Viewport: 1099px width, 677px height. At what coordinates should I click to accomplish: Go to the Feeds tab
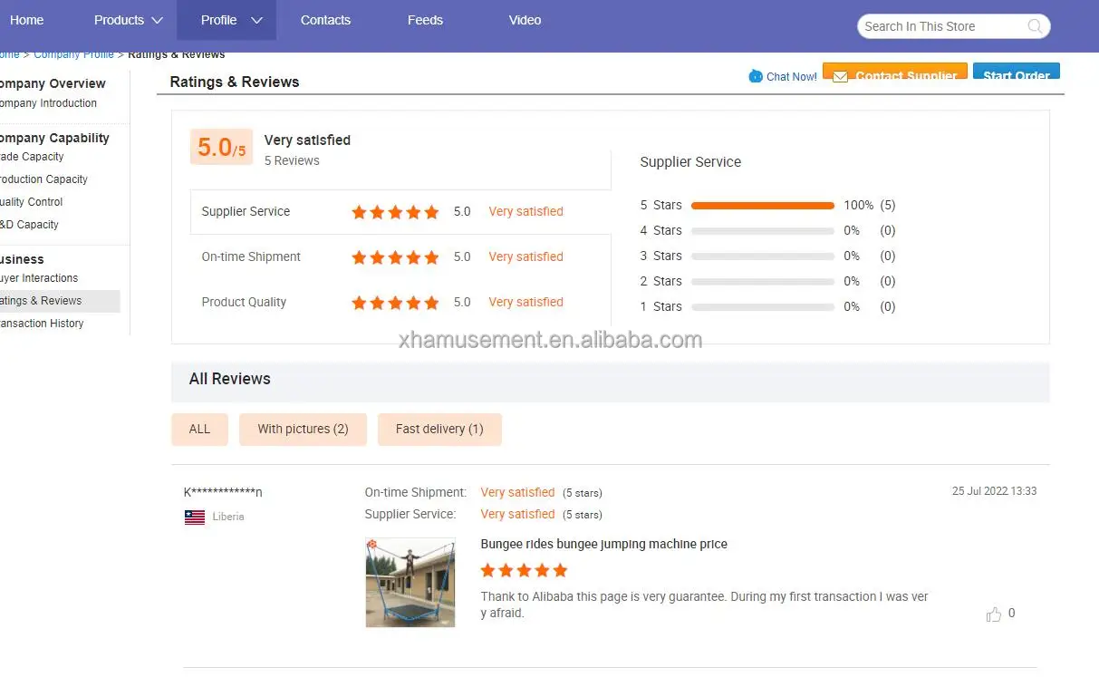[x=425, y=20]
